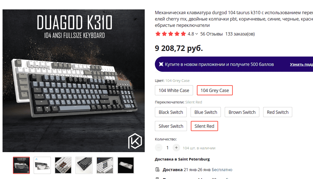Select the 104 White Case option
313x179 pixels.
click(174, 90)
